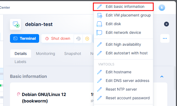Choose Edit network device option
Image resolution: width=177 pixels, height=106 pixels.
pyautogui.click(x=123, y=32)
